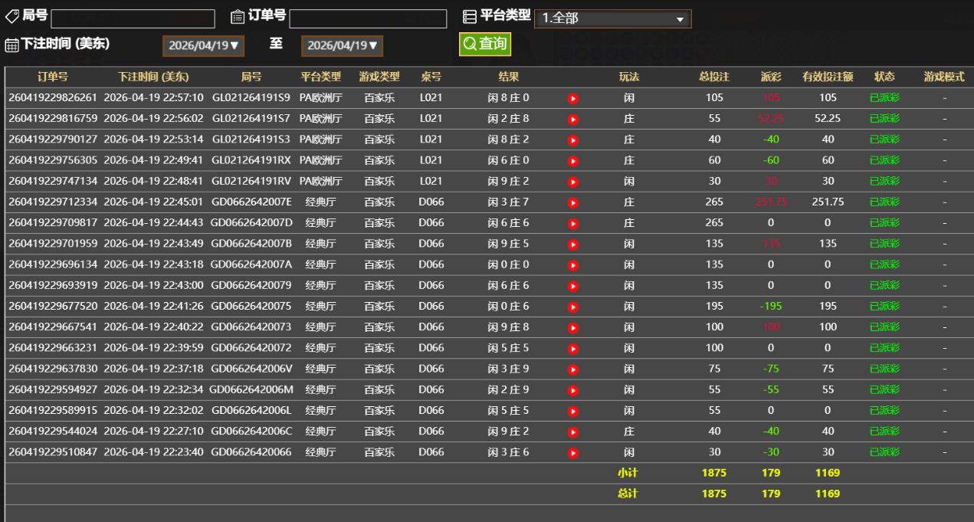Click the 结果 column header

pyautogui.click(x=509, y=77)
